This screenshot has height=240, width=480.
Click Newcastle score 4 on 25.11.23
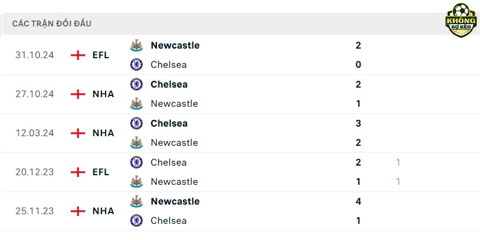[358, 201]
